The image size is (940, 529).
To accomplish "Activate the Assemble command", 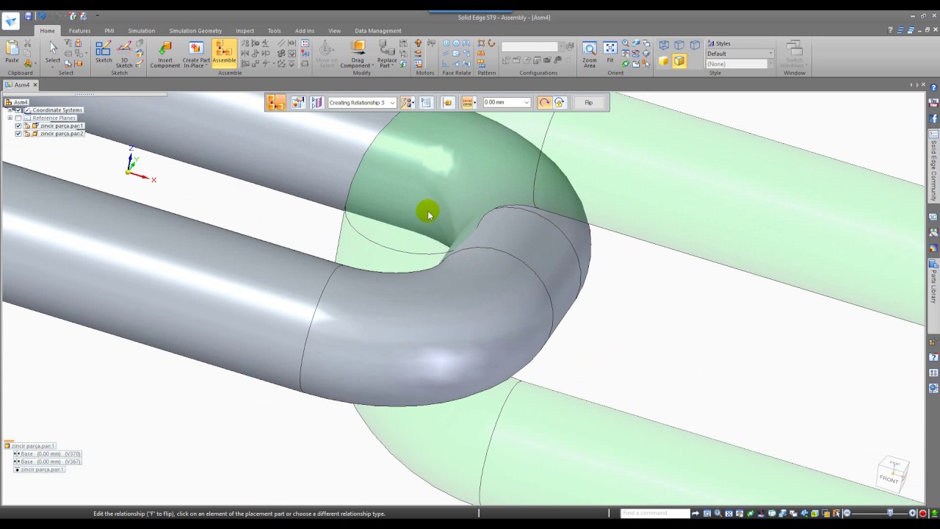I will click(224, 52).
